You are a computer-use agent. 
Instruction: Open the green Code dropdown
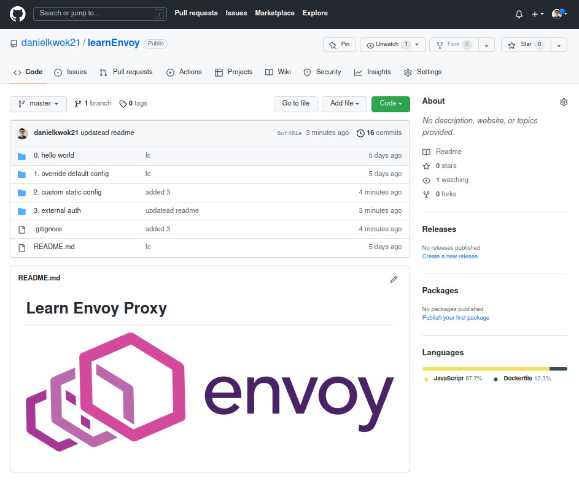[391, 104]
